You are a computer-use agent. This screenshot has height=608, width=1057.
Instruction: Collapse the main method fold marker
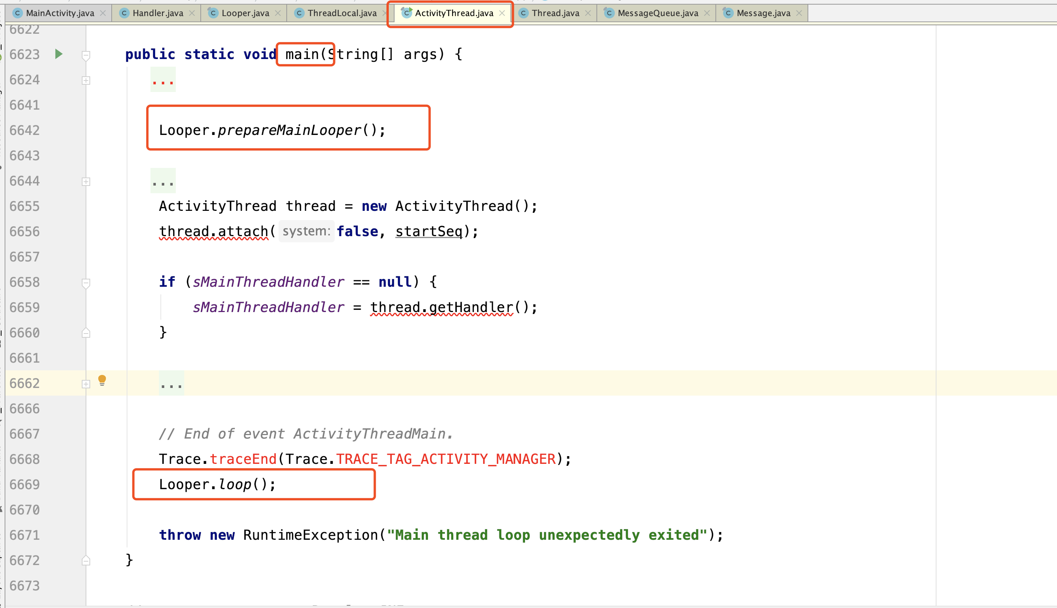(x=86, y=55)
